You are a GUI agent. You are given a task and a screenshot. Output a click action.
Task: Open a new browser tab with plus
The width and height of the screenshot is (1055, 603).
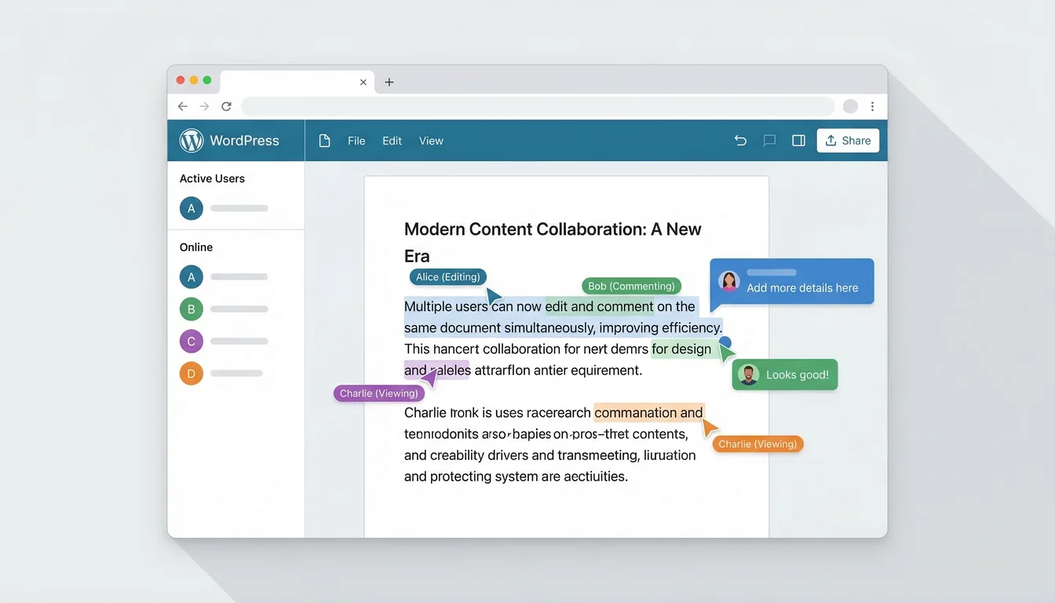click(389, 82)
